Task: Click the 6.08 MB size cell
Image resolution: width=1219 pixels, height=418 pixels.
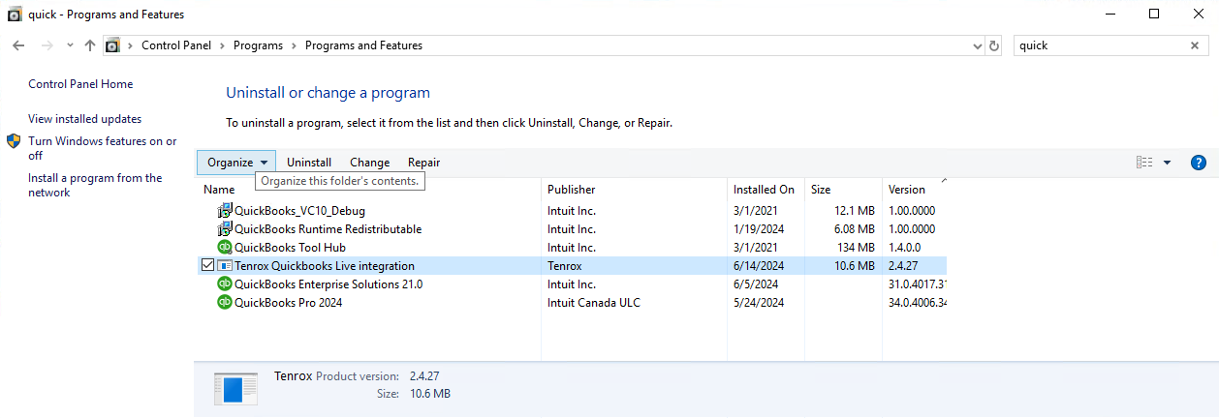Action: 854,229
